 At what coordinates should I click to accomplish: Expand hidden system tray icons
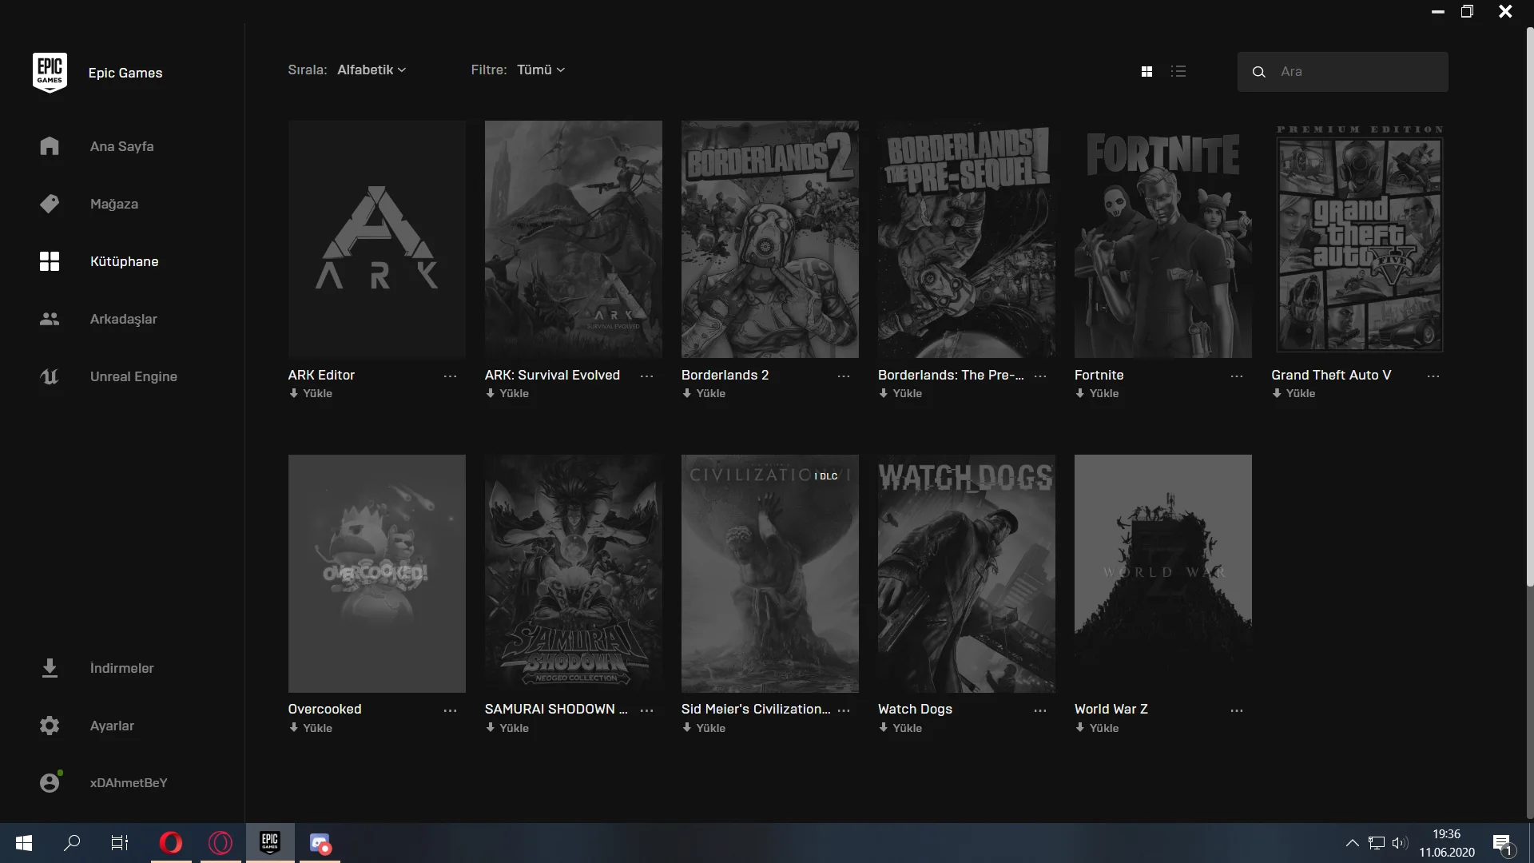(1352, 843)
